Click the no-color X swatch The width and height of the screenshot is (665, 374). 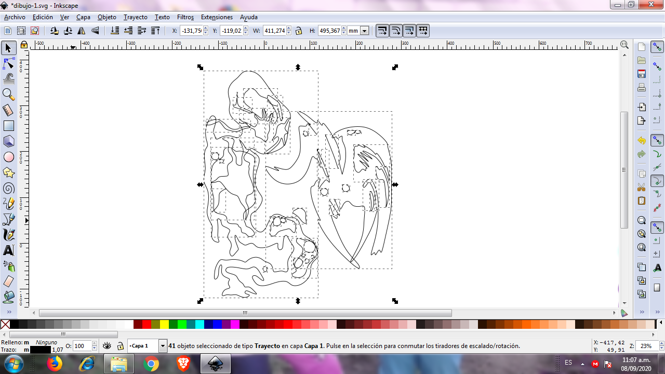tap(5, 325)
